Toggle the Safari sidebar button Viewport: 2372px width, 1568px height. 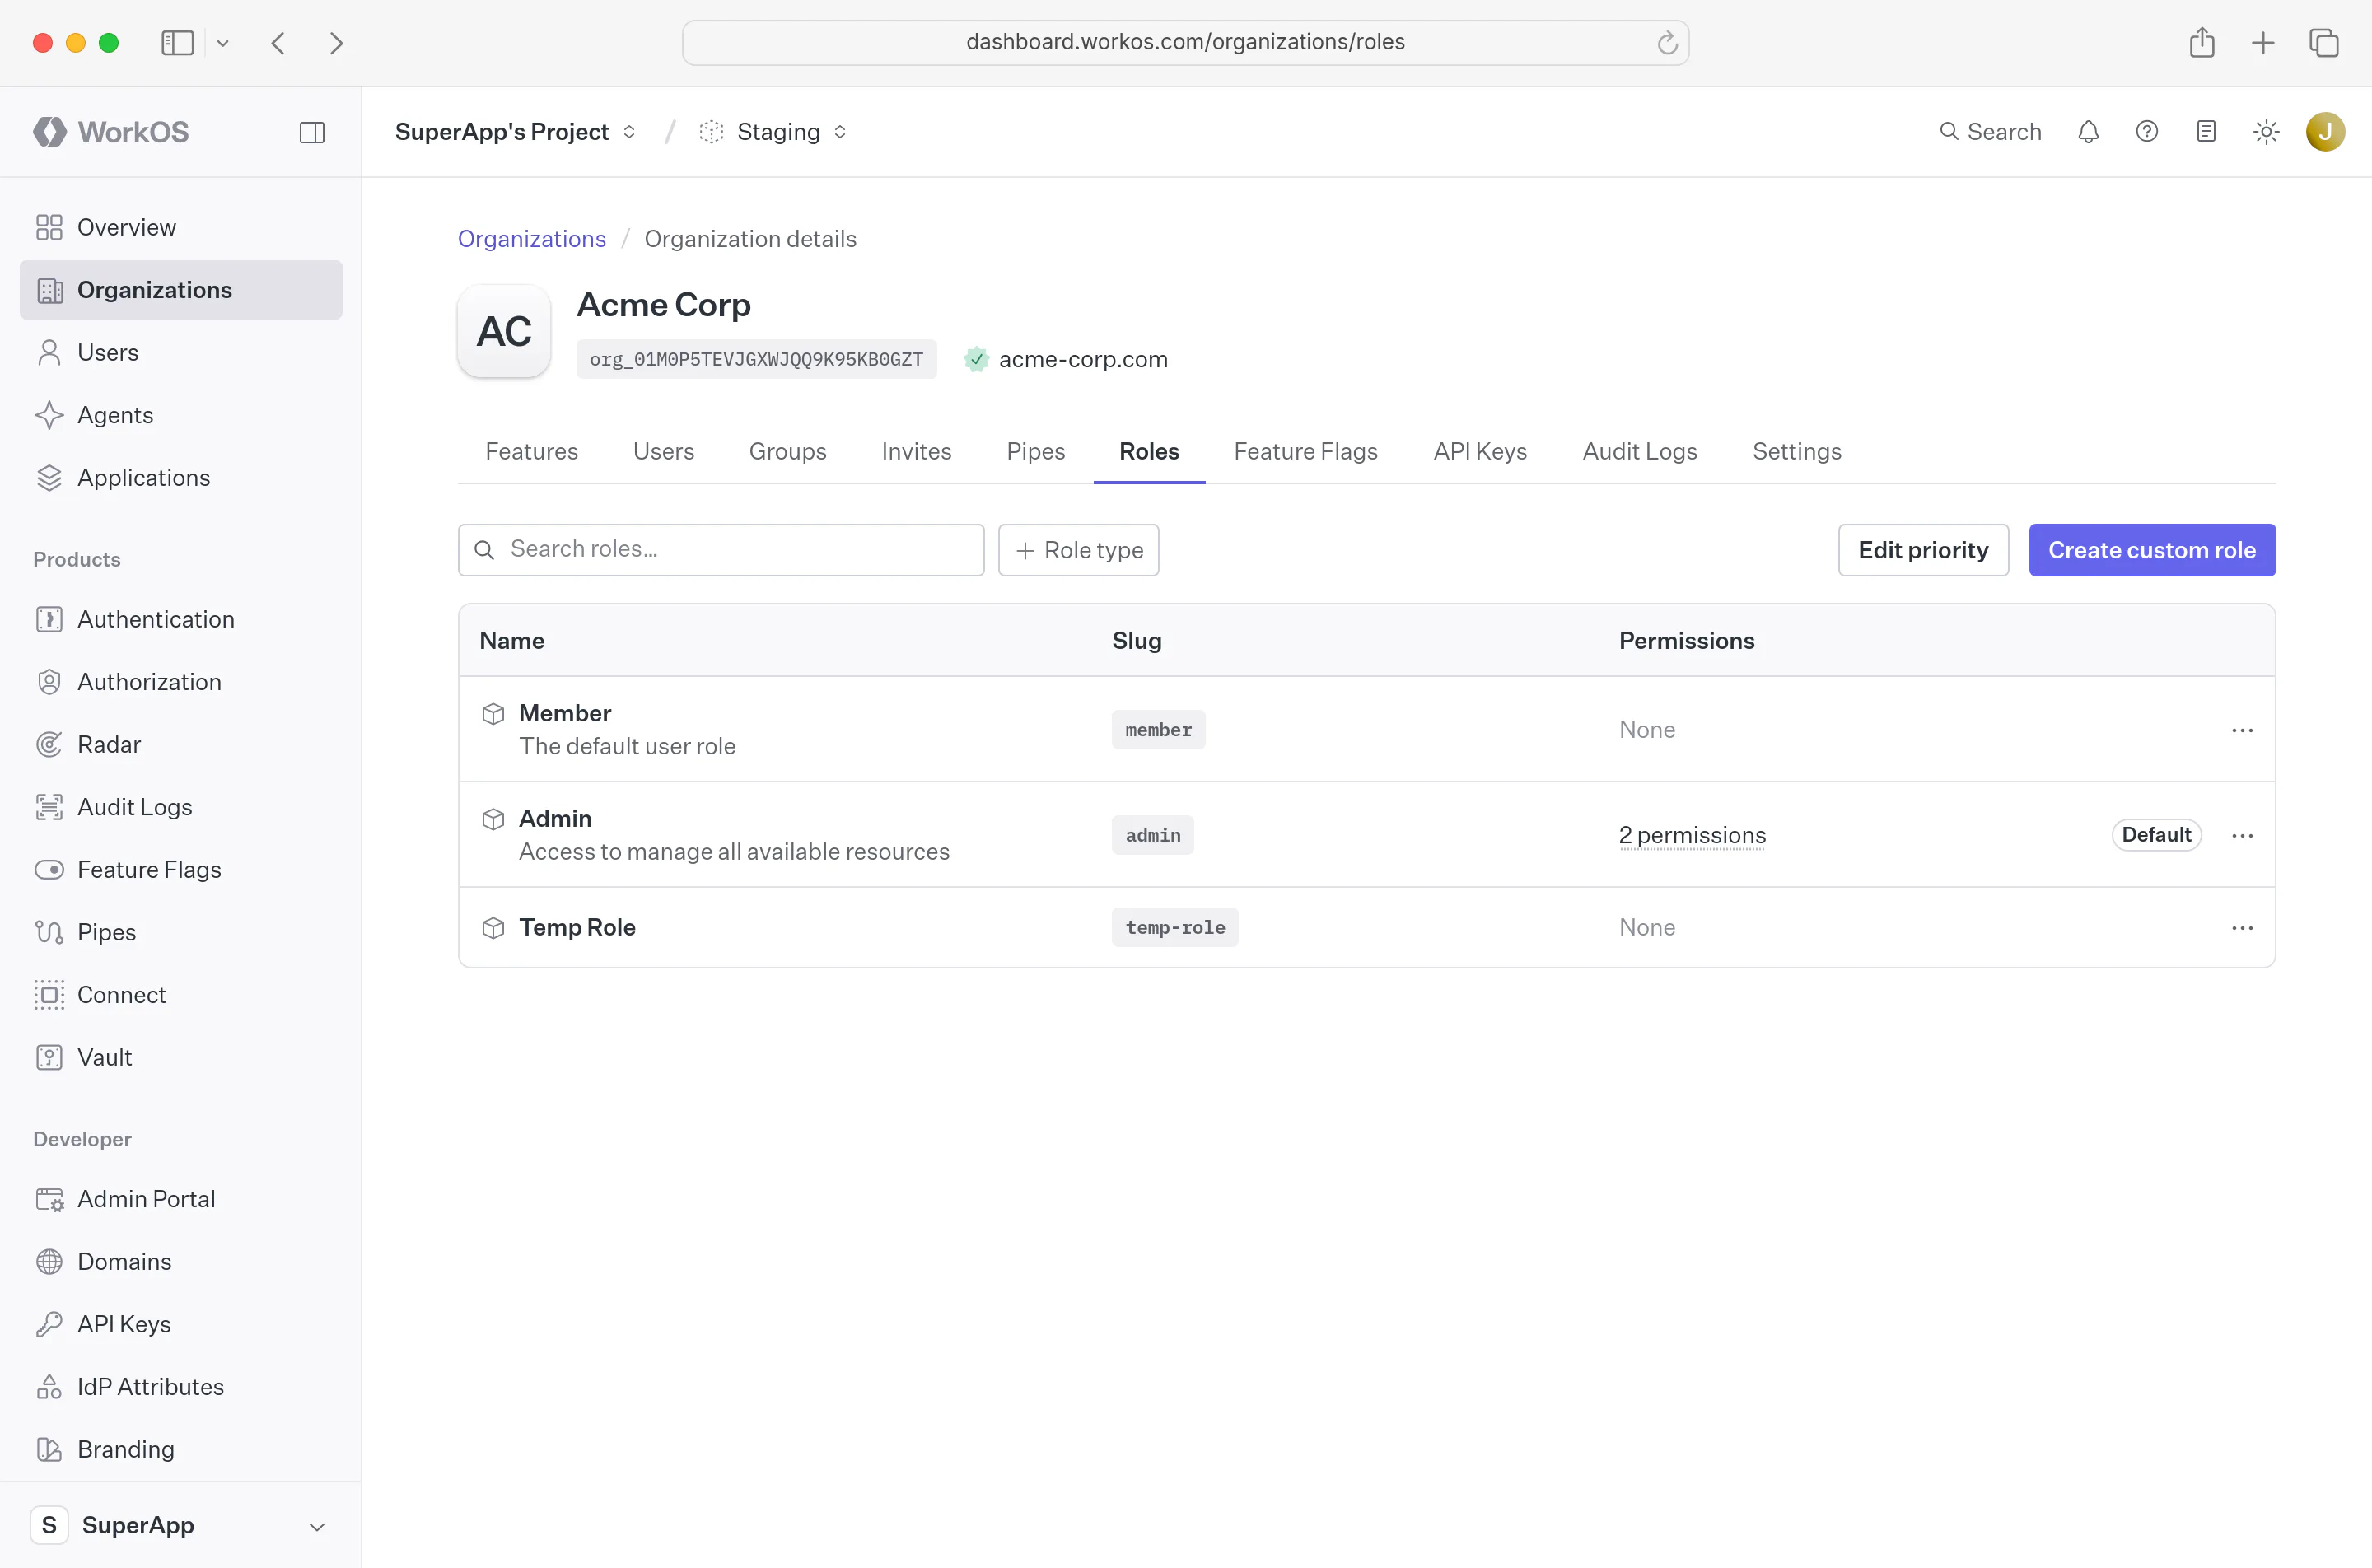click(178, 43)
